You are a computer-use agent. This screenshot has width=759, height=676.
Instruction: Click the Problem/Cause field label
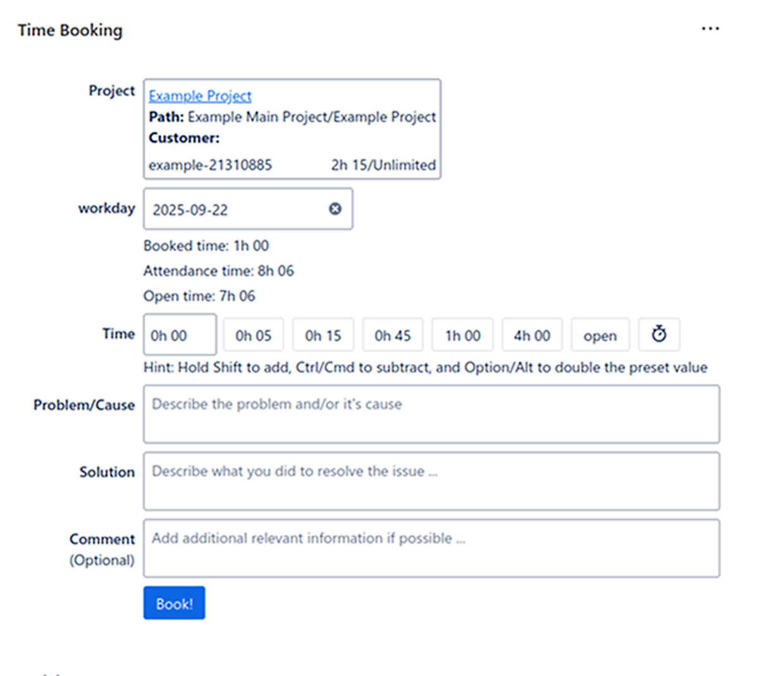tap(84, 405)
